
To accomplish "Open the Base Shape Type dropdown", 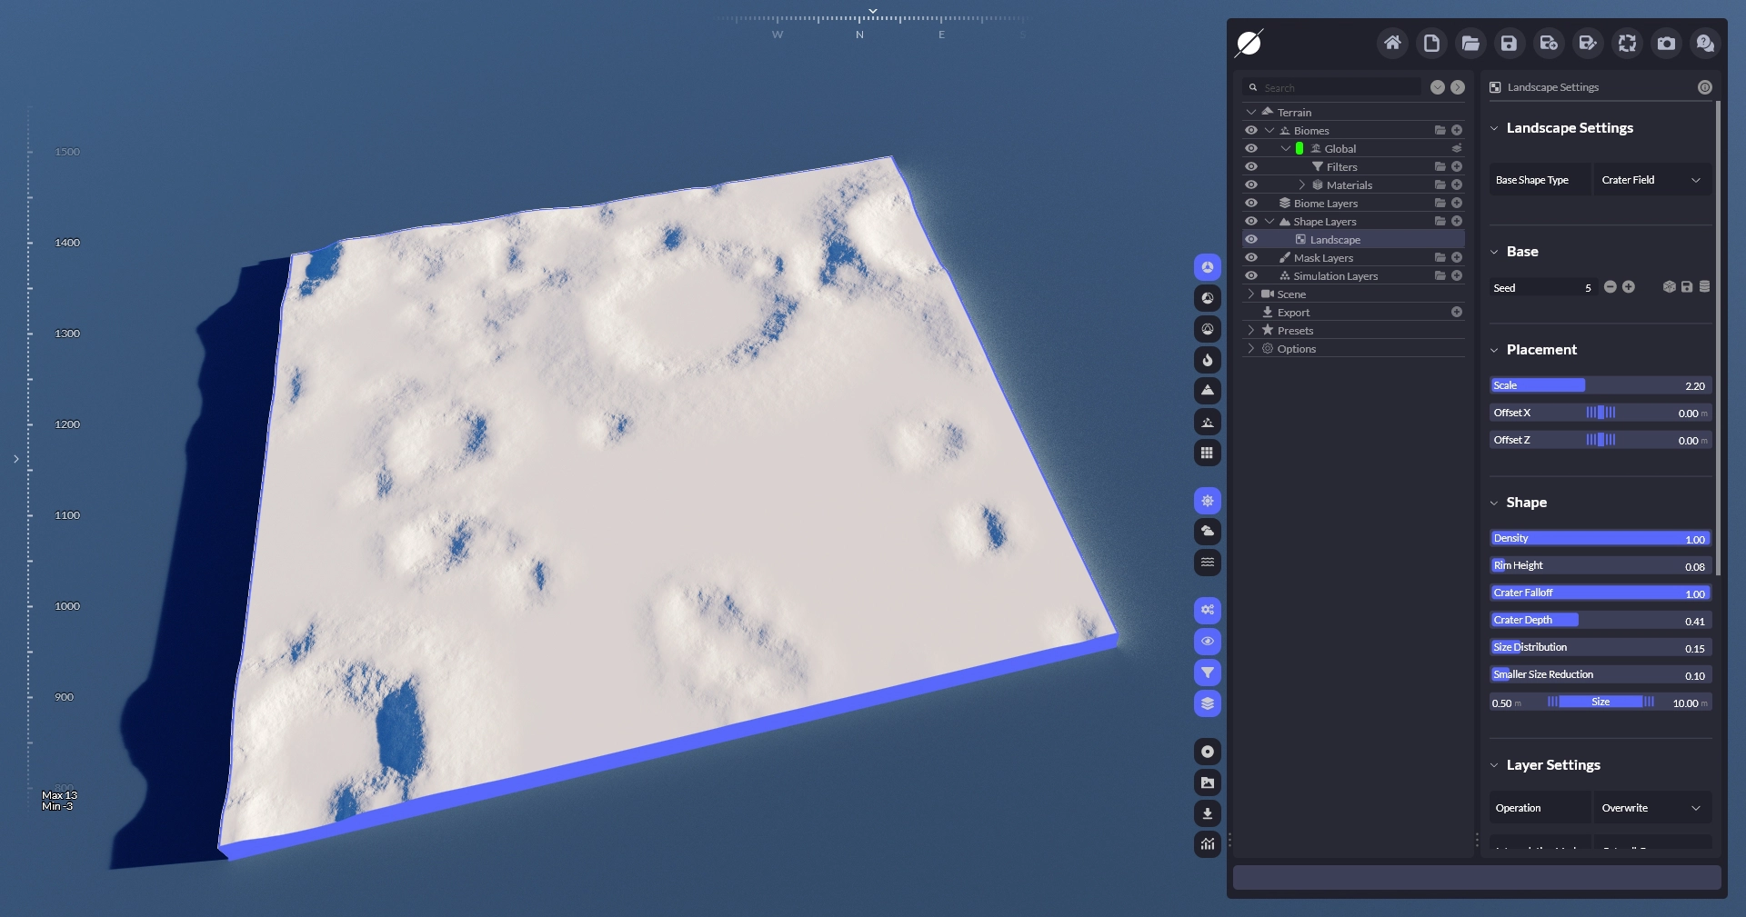I will (x=1651, y=180).
